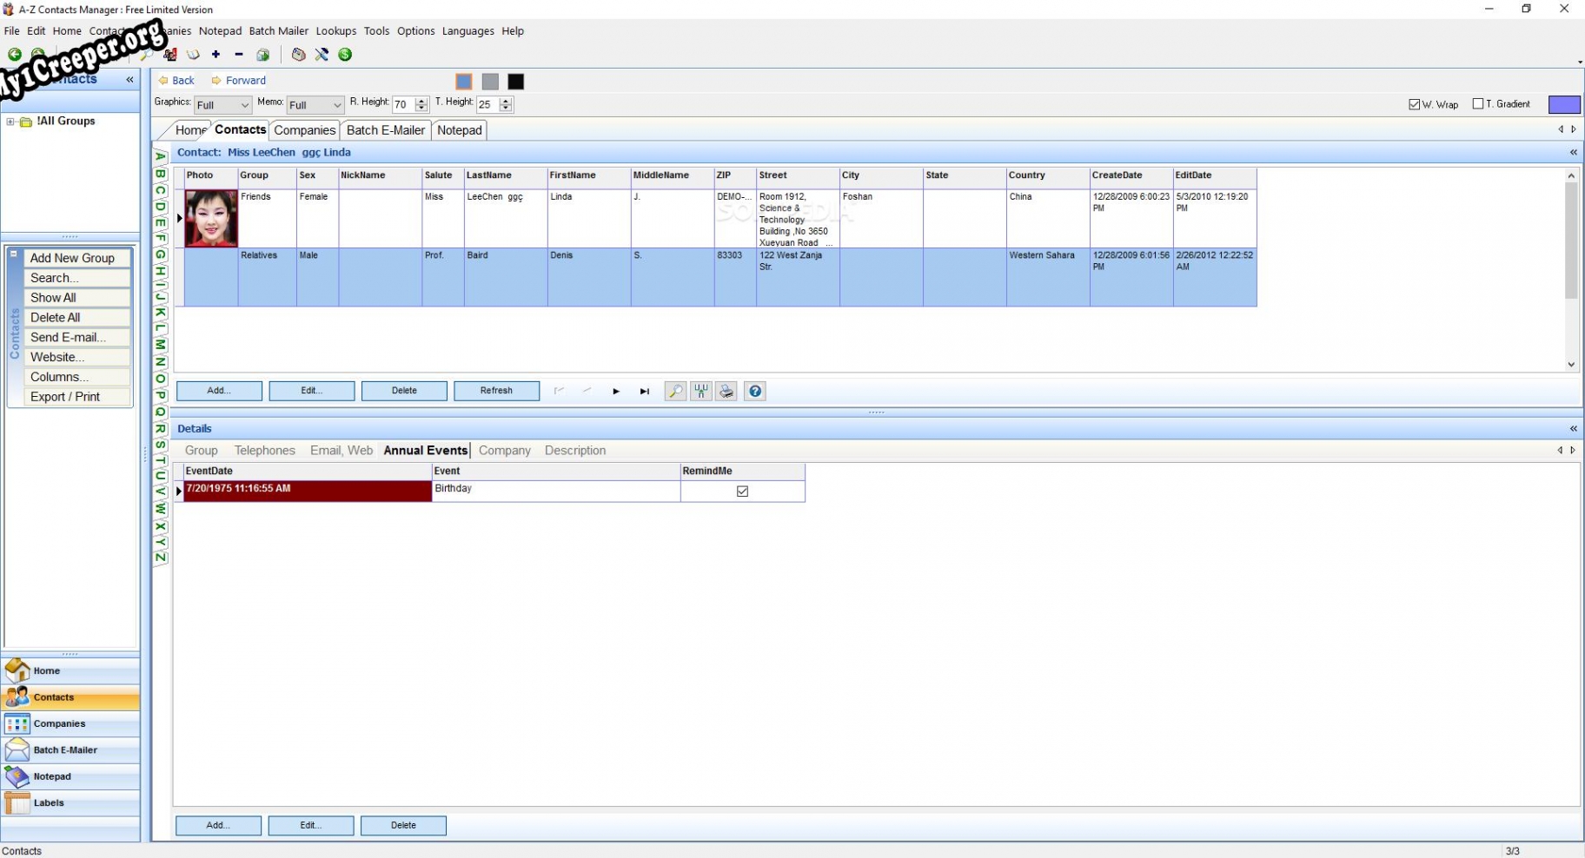Click the blue plus icon in top toolbar
The height and width of the screenshot is (858, 1585).
pyautogui.click(x=216, y=55)
